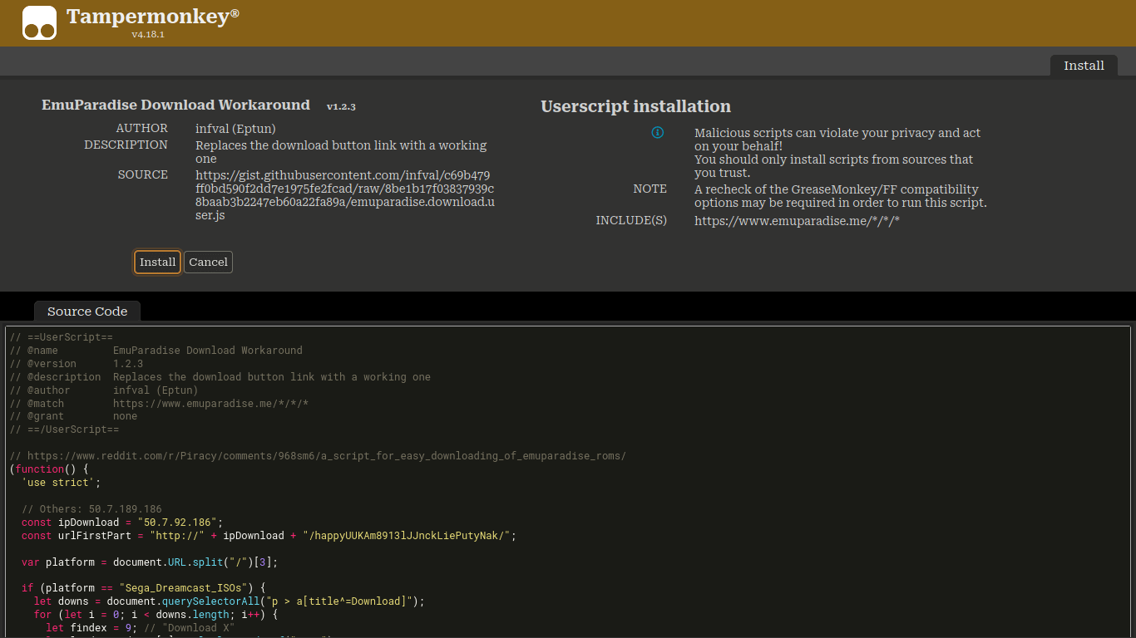This screenshot has width=1136, height=638.
Task: Click the Install button
Action: click(x=157, y=262)
